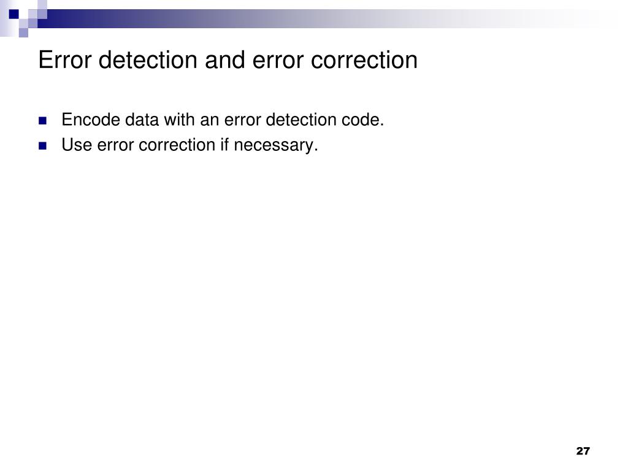
Task: Click the slide title text
Action: 228,60
